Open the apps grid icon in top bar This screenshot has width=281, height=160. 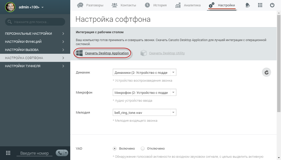(260, 5)
